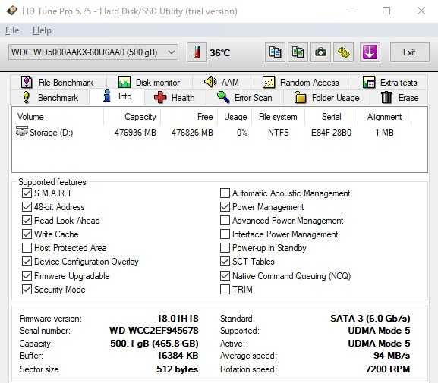This screenshot has height=383, width=438.
Task: Click the AAM speaker icon
Action: coord(210,82)
